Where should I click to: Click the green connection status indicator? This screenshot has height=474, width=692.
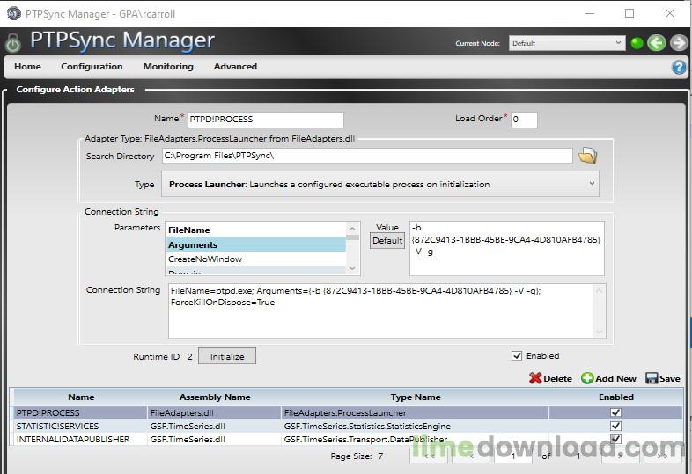pyautogui.click(x=637, y=43)
